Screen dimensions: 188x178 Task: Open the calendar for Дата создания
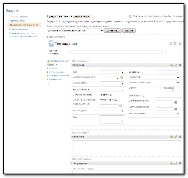(120, 106)
